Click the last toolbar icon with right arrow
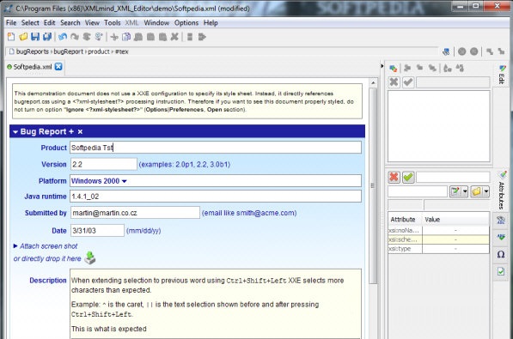This screenshot has height=339, width=513. coord(202,37)
